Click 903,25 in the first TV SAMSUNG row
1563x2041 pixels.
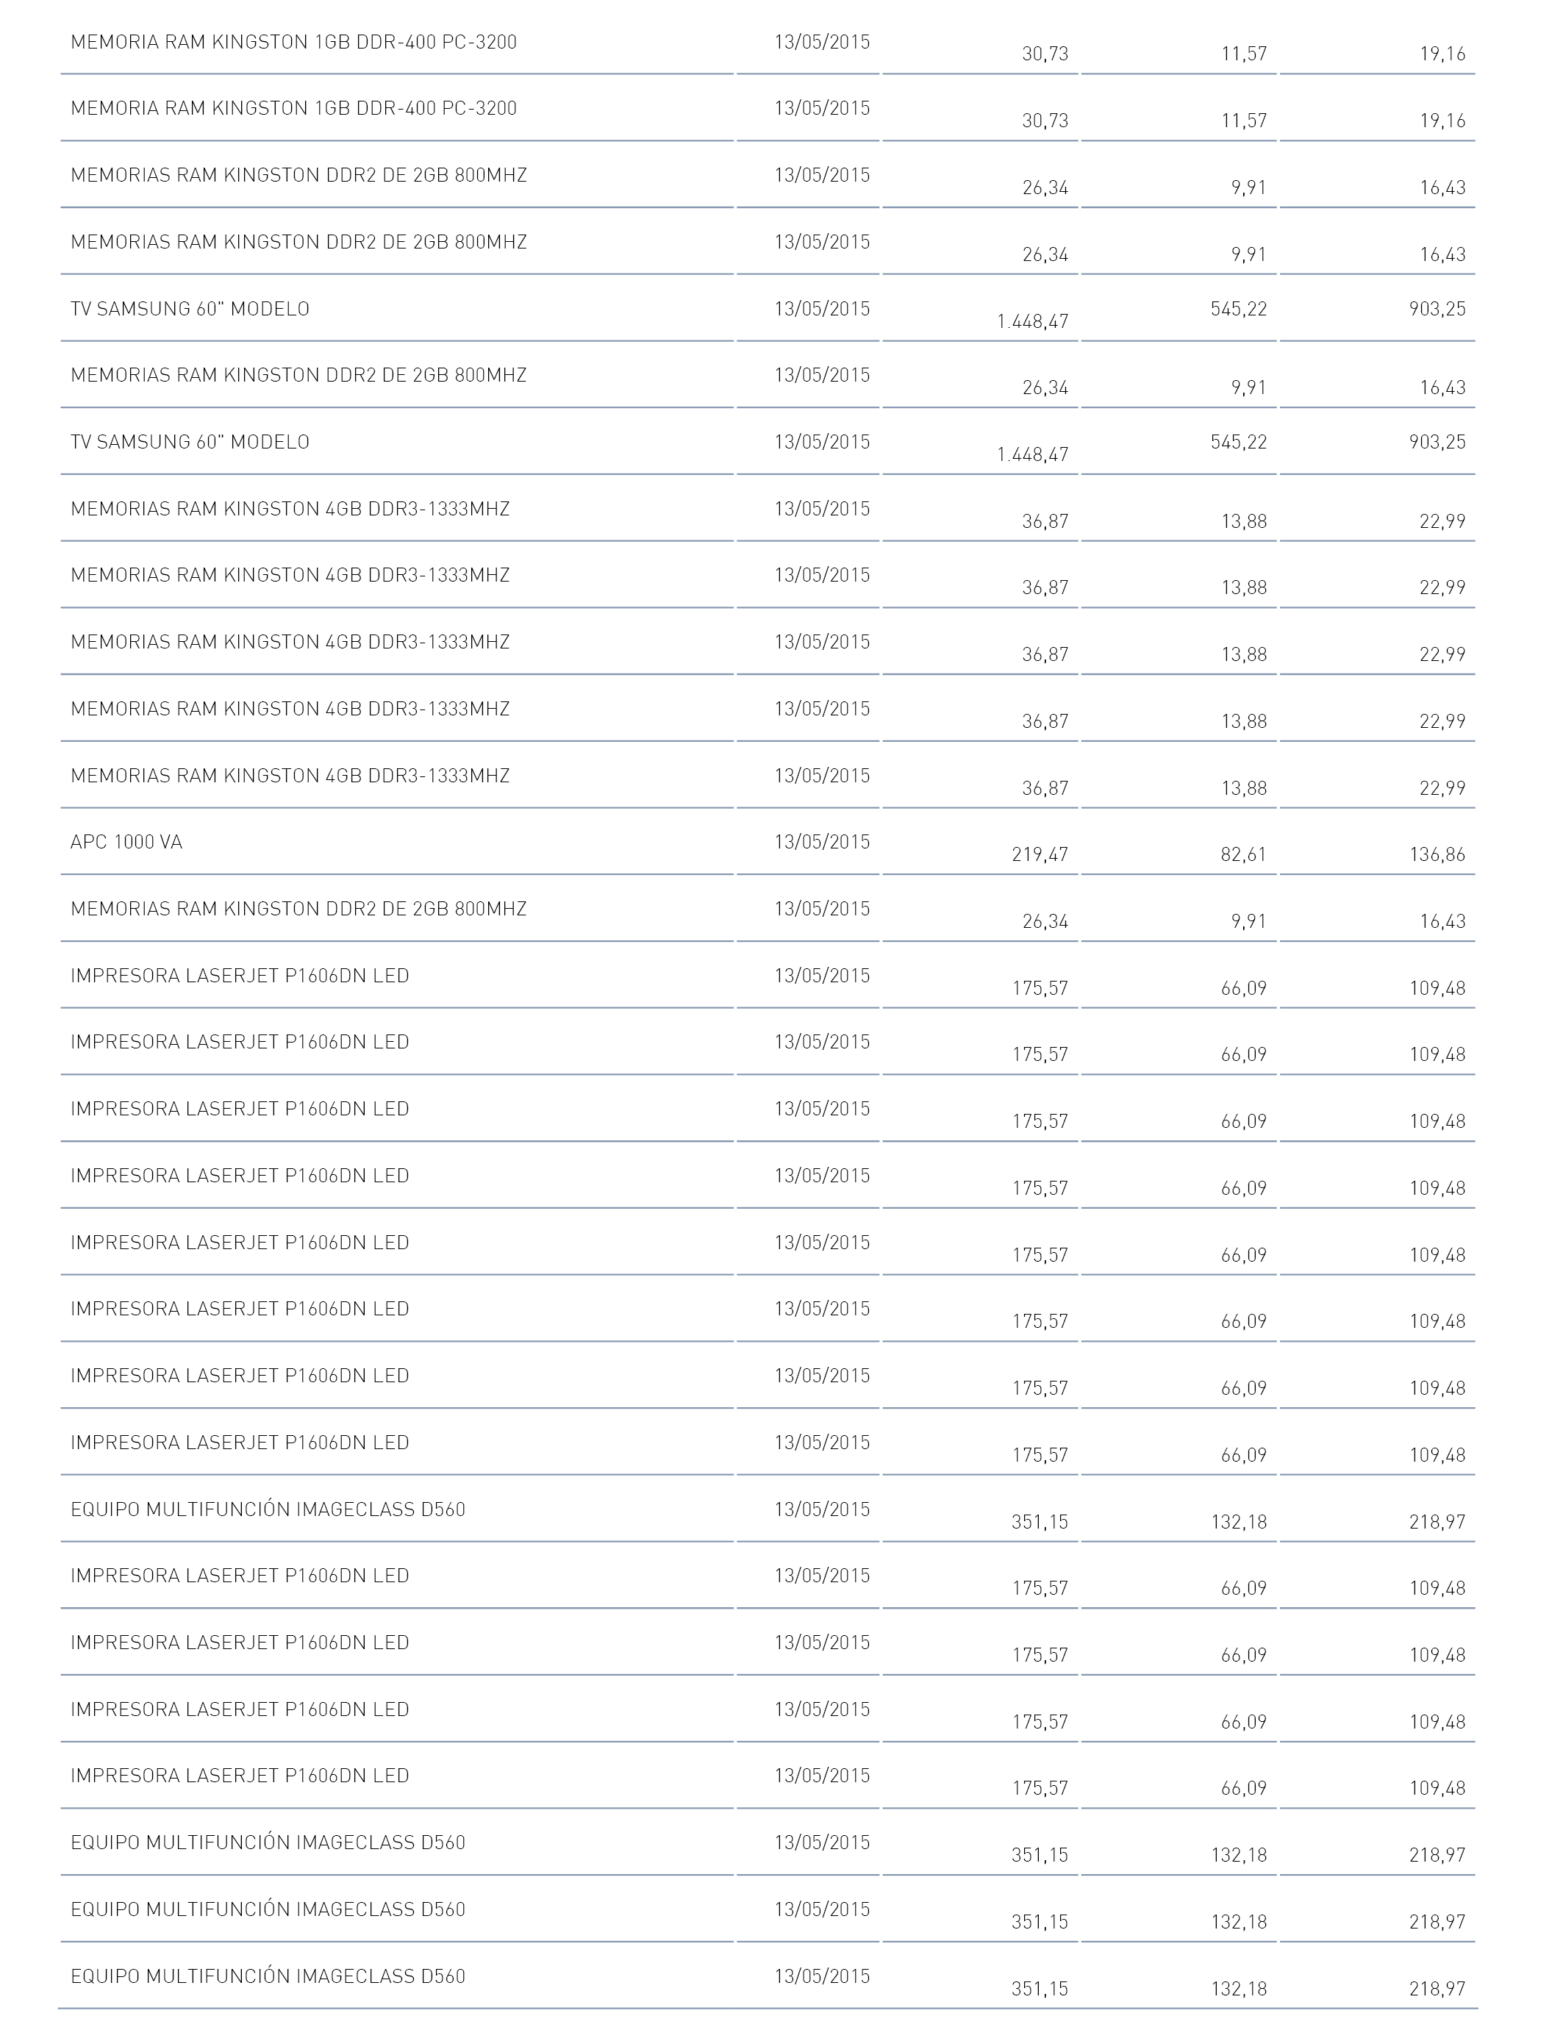click(1437, 309)
